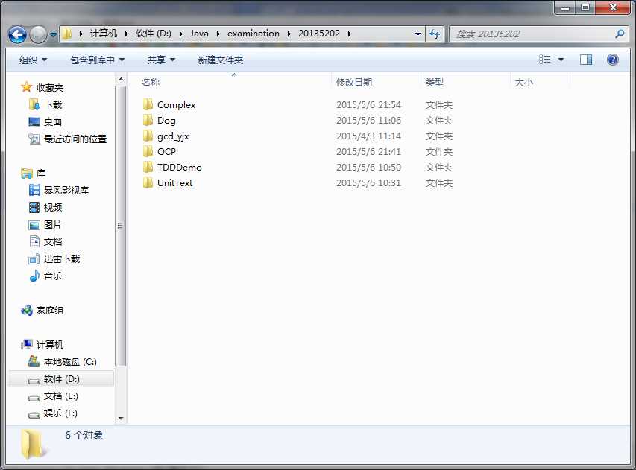Click the magnifier search icon

(x=620, y=34)
